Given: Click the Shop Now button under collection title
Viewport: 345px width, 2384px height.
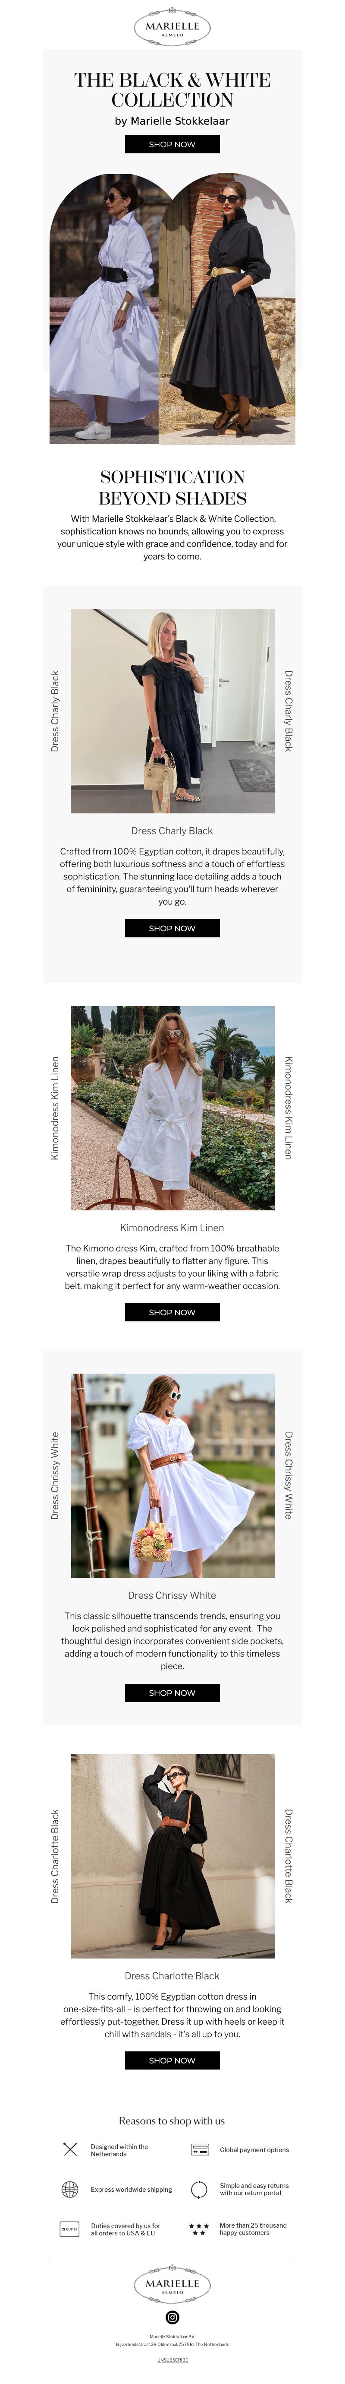Looking at the screenshot, I should (172, 144).
